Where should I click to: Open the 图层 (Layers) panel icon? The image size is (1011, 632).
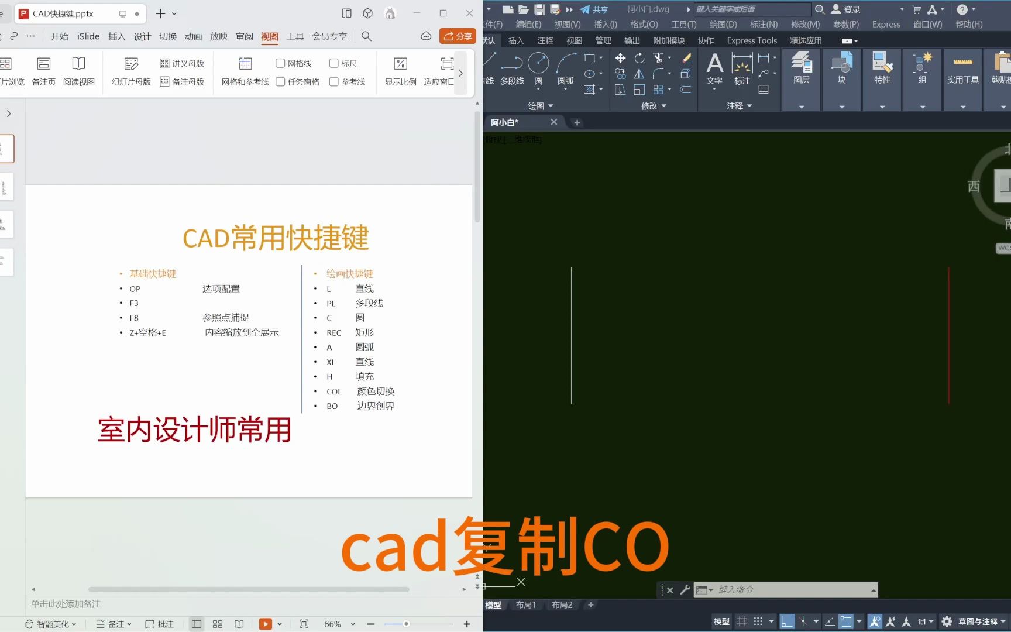801,66
